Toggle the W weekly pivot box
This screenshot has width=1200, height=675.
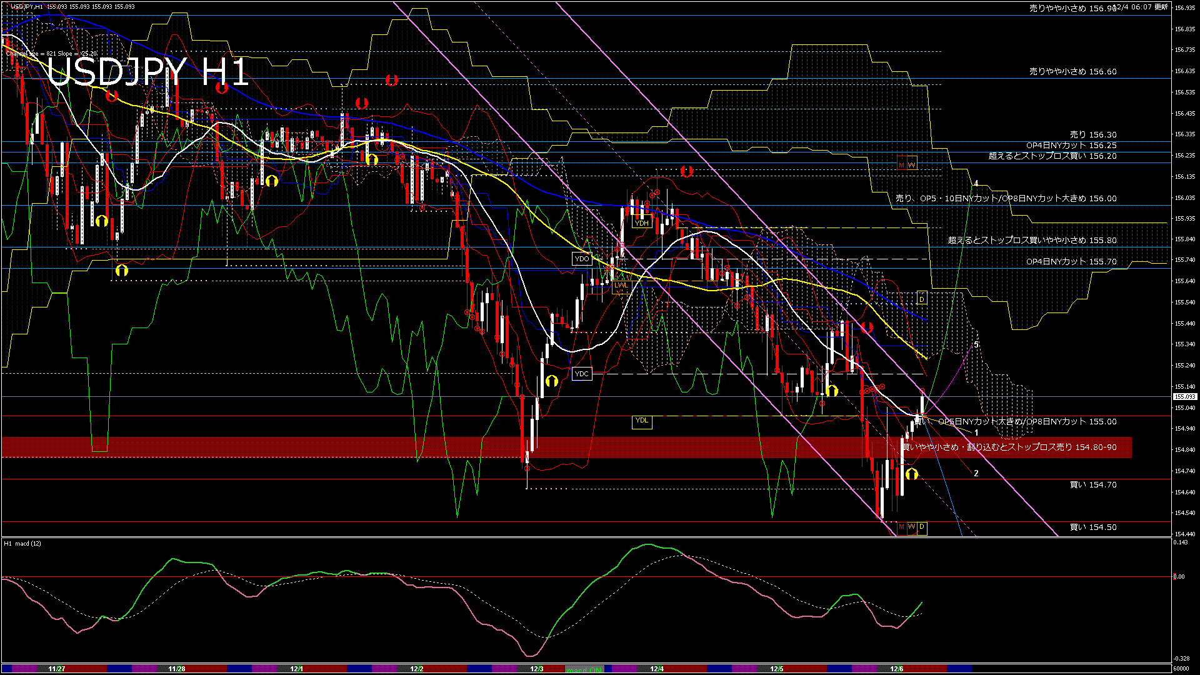click(x=912, y=527)
